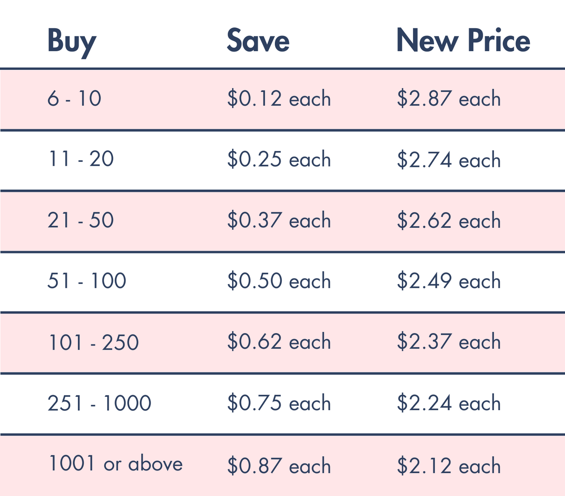This screenshot has height=496, width=565.
Task: Select the "$2.12 each" price cell
Action: [x=449, y=466]
